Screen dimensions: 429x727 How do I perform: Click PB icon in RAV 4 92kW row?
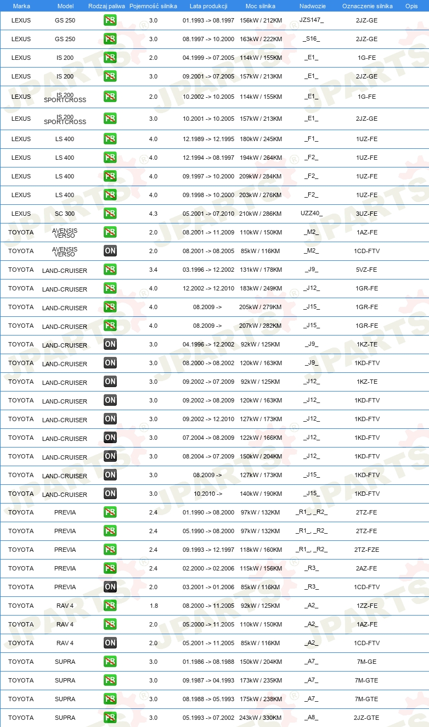tap(110, 606)
